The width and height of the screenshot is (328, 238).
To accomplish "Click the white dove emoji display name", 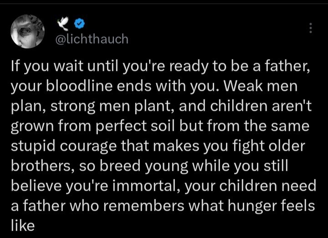I will coord(63,23).
